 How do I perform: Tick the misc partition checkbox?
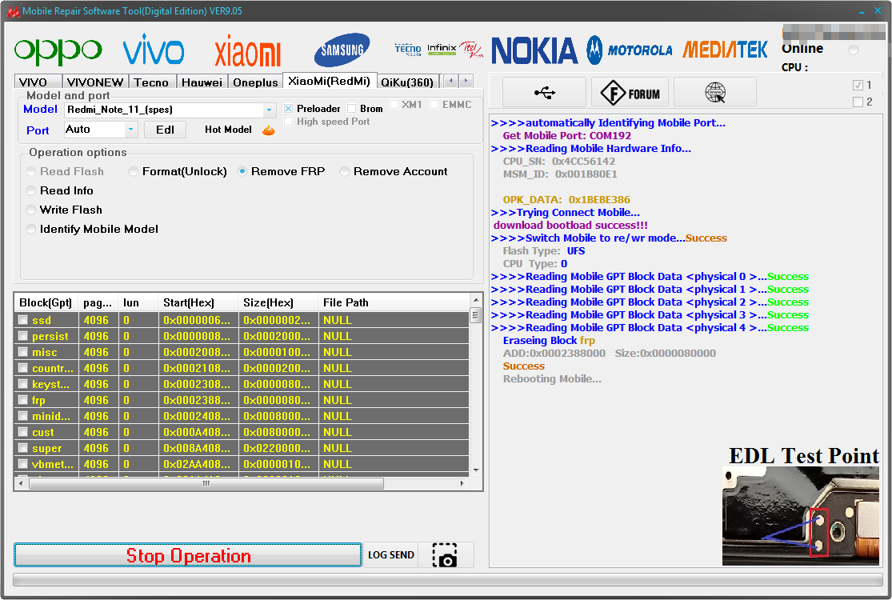[22, 352]
